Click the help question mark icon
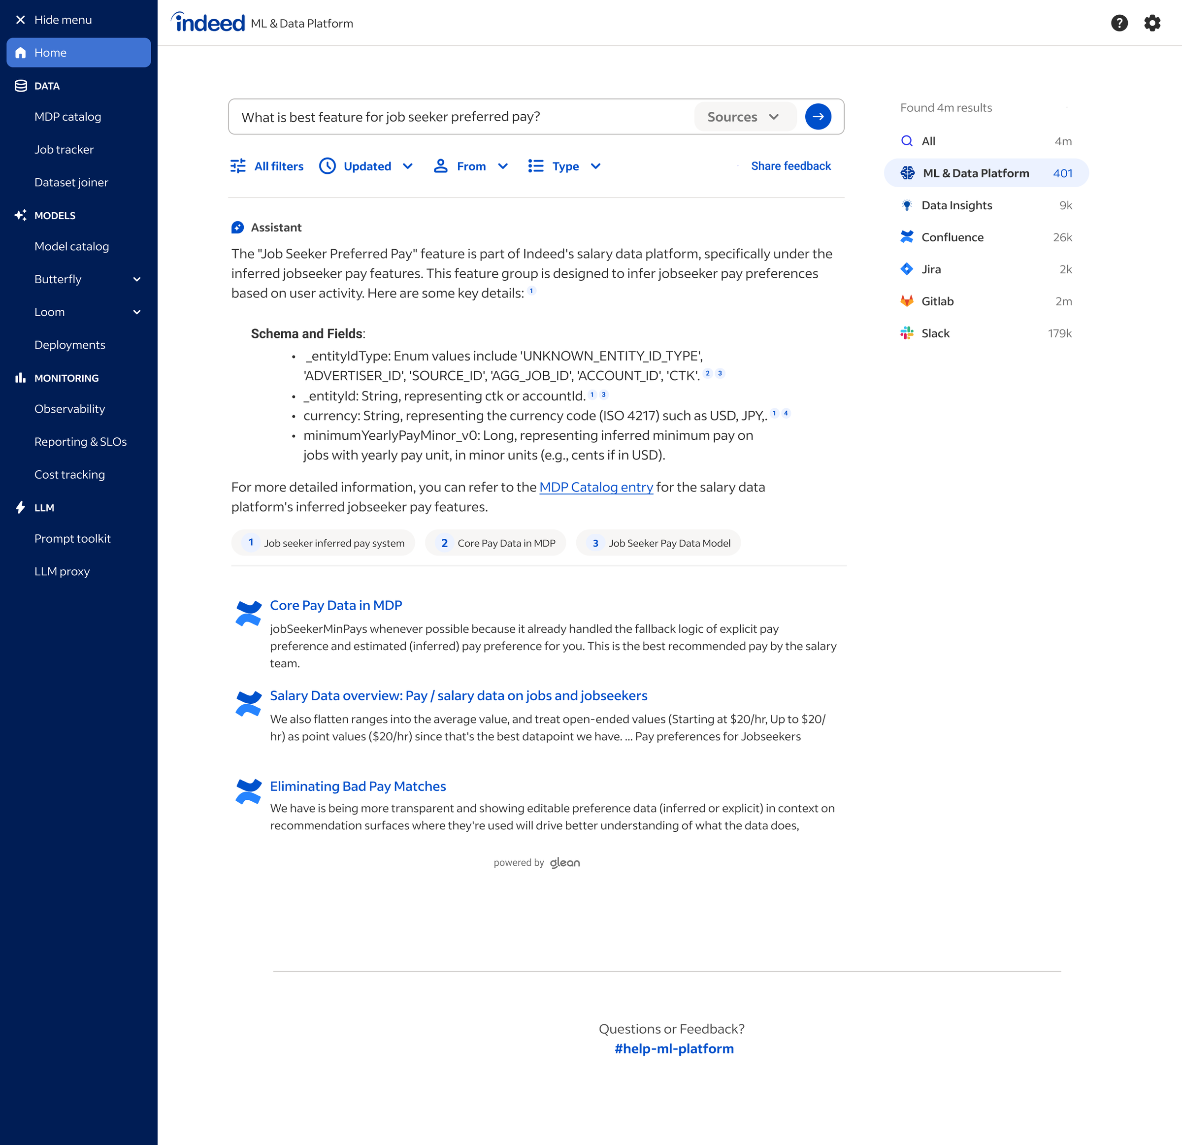Image resolution: width=1182 pixels, height=1145 pixels. [x=1119, y=23]
